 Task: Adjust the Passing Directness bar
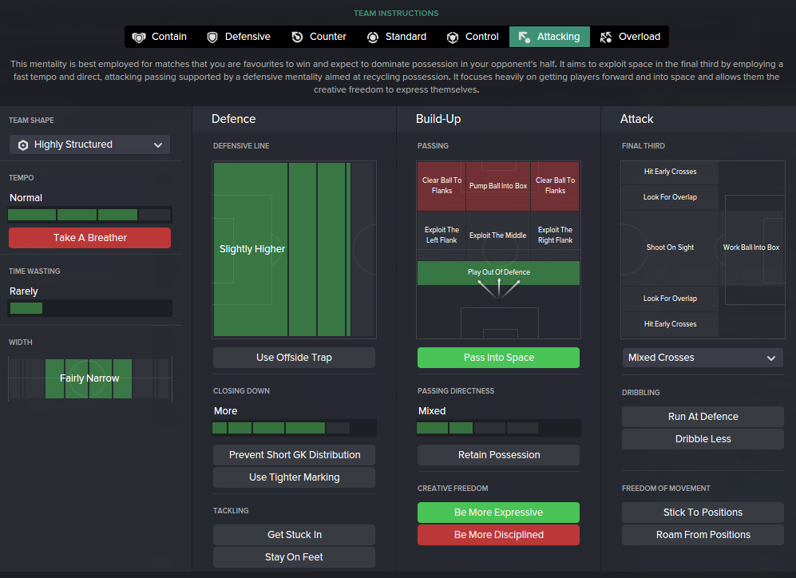click(x=498, y=428)
